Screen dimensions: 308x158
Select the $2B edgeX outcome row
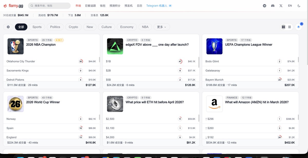(150, 71)
